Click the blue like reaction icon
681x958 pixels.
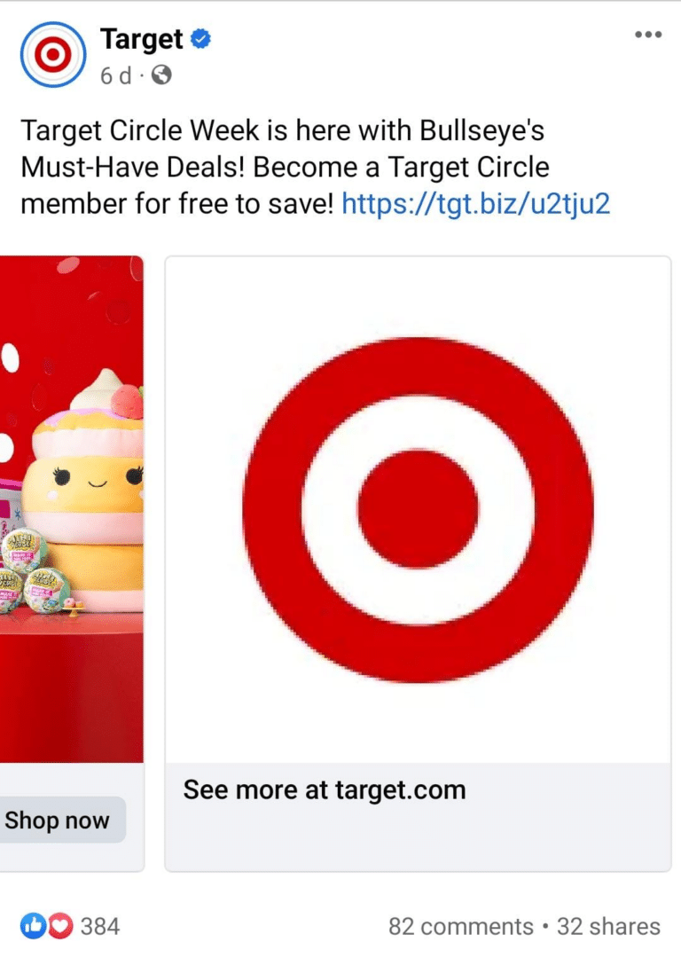[33, 925]
